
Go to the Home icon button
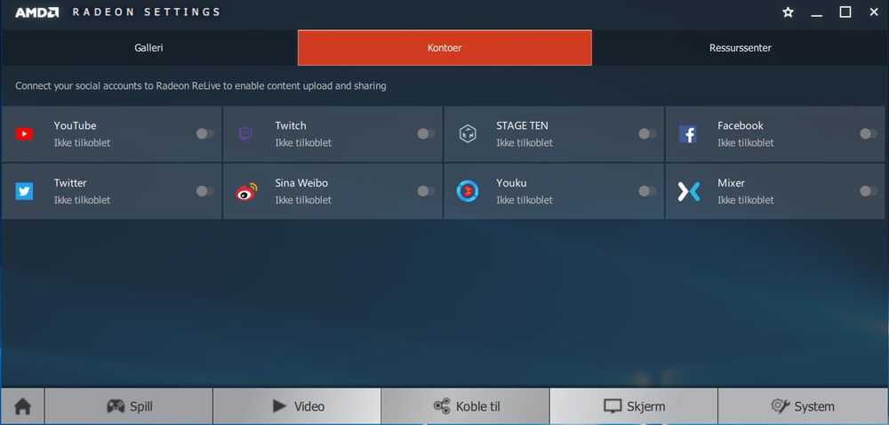pyautogui.click(x=23, y=406)
